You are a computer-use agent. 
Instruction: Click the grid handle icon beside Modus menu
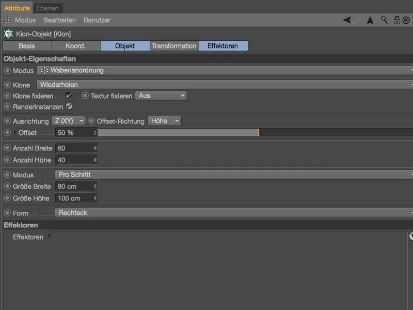[x=7, y=20]
